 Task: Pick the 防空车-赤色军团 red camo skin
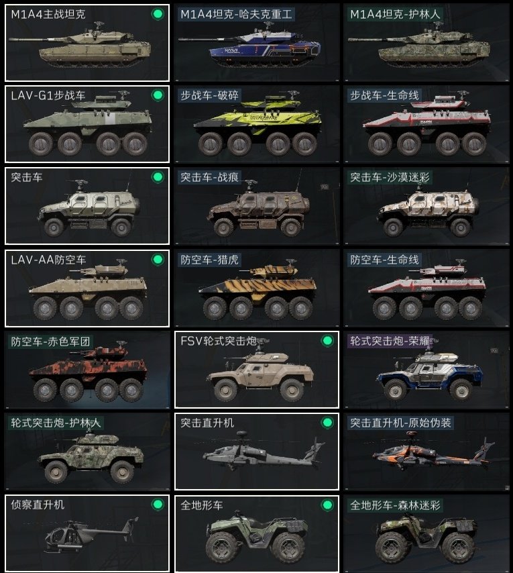(87, 370)
